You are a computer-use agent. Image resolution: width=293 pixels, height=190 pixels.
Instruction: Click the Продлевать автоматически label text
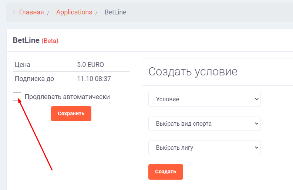pyautogui.click(x=67, y=97)
